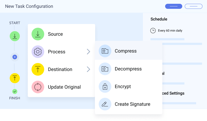This screenshot has height=121, width=207.
Task: Select the yellow destination node on timeline
Action: tap(15, 78)
